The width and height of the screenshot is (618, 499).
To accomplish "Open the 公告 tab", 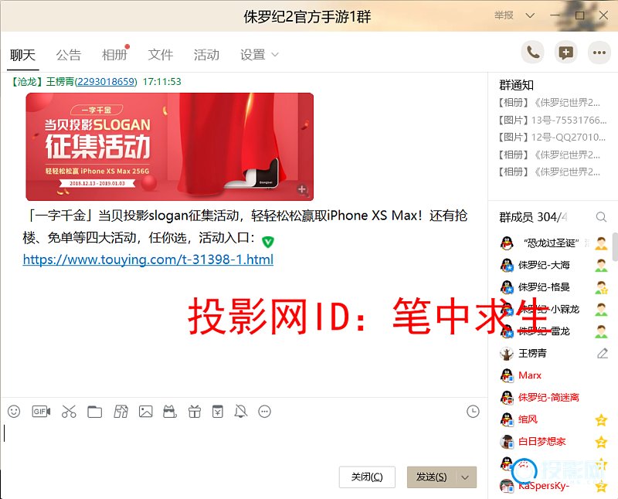I will click(x=68, y=55).
